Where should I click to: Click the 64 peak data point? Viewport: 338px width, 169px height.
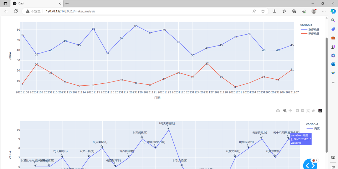point(136,26)
